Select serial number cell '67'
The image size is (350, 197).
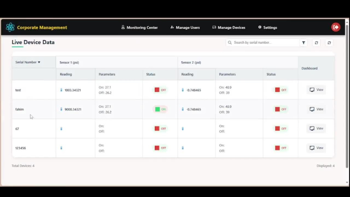tap(34, 129)
